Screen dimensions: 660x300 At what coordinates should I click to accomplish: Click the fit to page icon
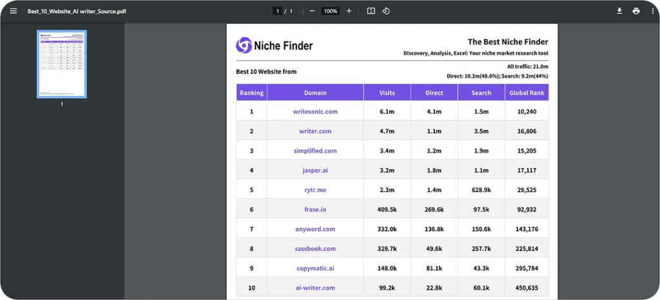pos(371,11)
